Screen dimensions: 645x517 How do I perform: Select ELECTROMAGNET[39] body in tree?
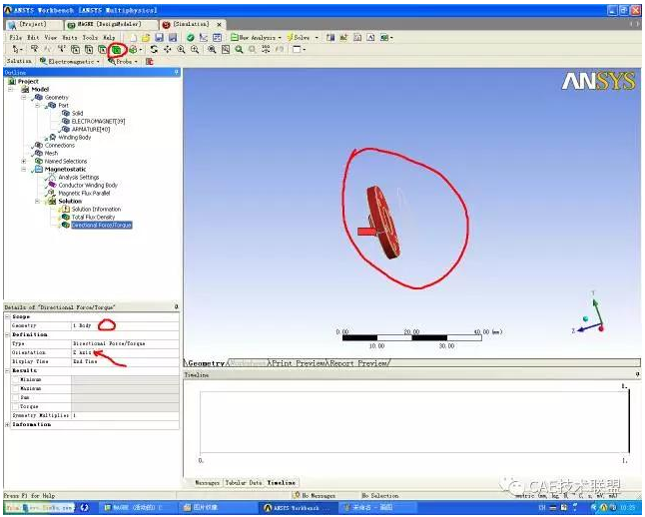click(x=98, y=122)
